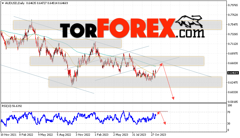Click the 0.60330 price axis label
Viewport: 240px width, 138px height.
point(233,92)
